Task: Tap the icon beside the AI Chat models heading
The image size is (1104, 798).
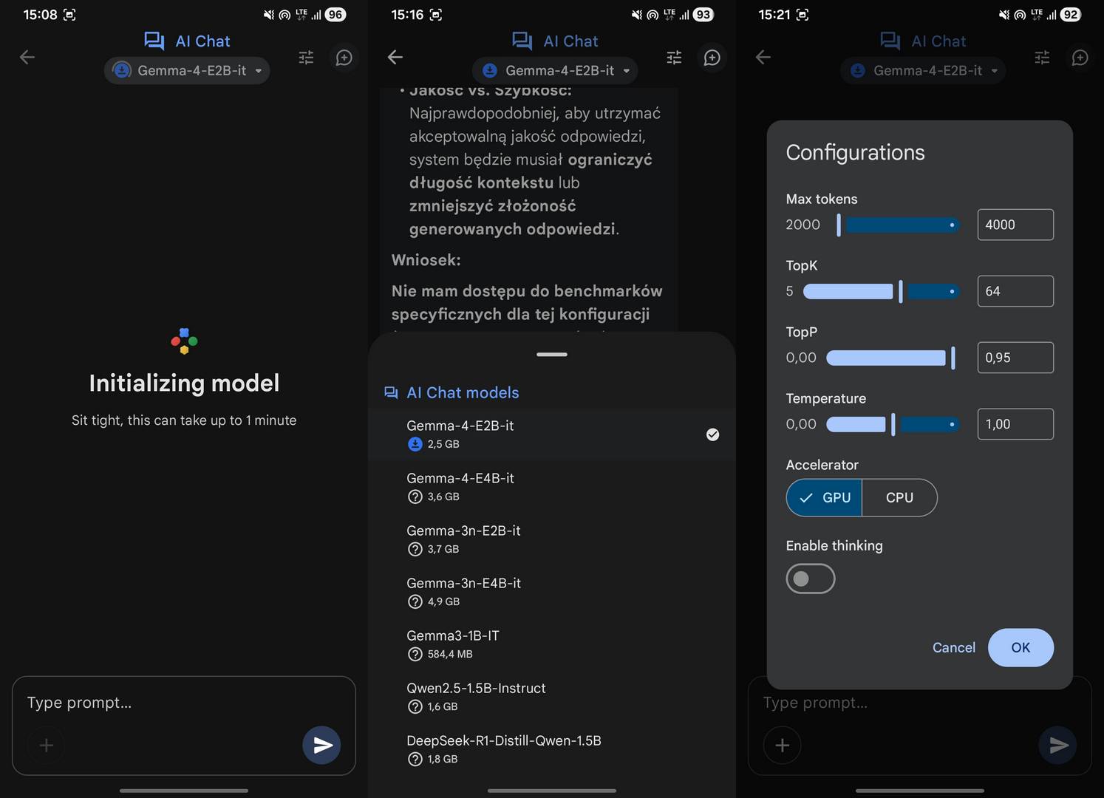Action: tap(391, 392)
